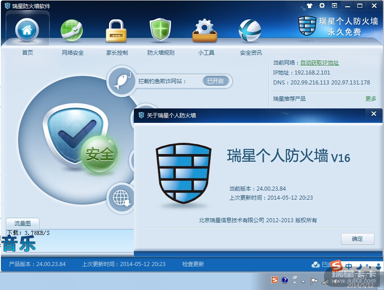Click the small app icon in main title bar

[8, 5]
